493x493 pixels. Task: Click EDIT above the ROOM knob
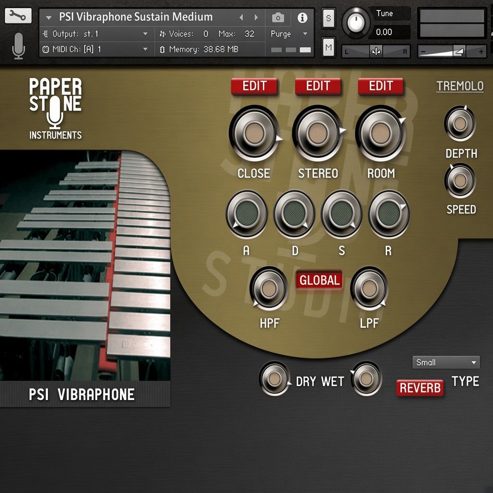381,86
